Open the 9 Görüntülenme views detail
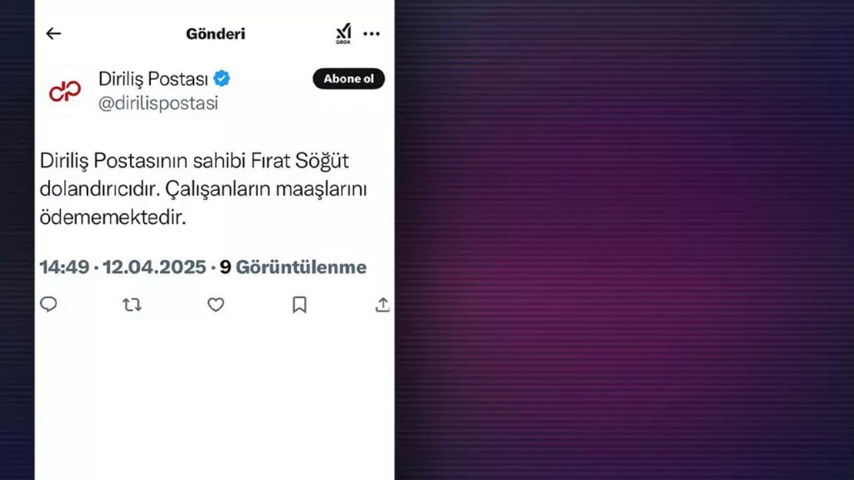 tap(292, 267)
